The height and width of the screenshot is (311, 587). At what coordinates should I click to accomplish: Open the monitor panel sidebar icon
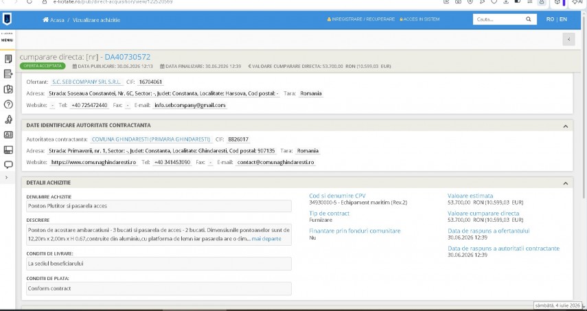(x=8, y=150)
